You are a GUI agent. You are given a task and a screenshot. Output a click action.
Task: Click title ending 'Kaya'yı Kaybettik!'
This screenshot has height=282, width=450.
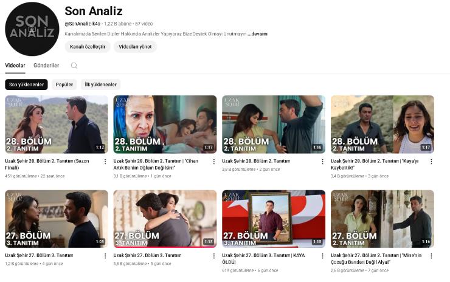click(375, 164)
